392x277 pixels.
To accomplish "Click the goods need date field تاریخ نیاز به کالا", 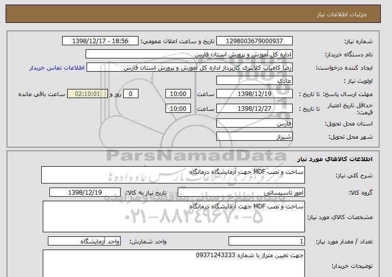I will [x=85, y=193].
